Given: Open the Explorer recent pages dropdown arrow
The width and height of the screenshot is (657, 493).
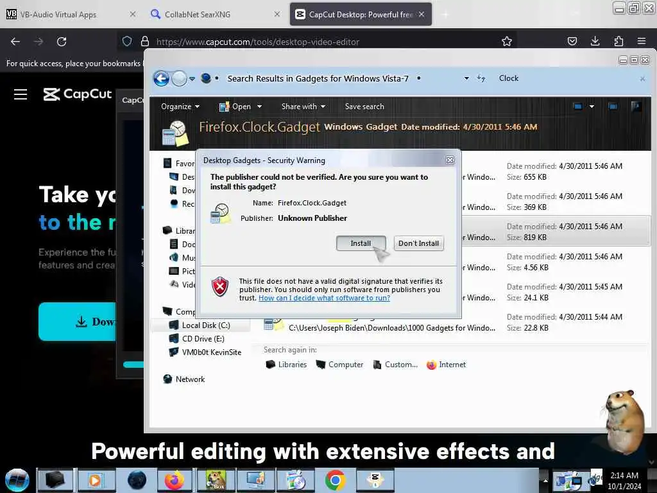Looking at the screenshot, I should tap(192, 78).
